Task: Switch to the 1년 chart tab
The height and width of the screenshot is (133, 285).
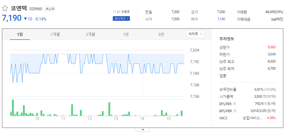Action: 126,34
